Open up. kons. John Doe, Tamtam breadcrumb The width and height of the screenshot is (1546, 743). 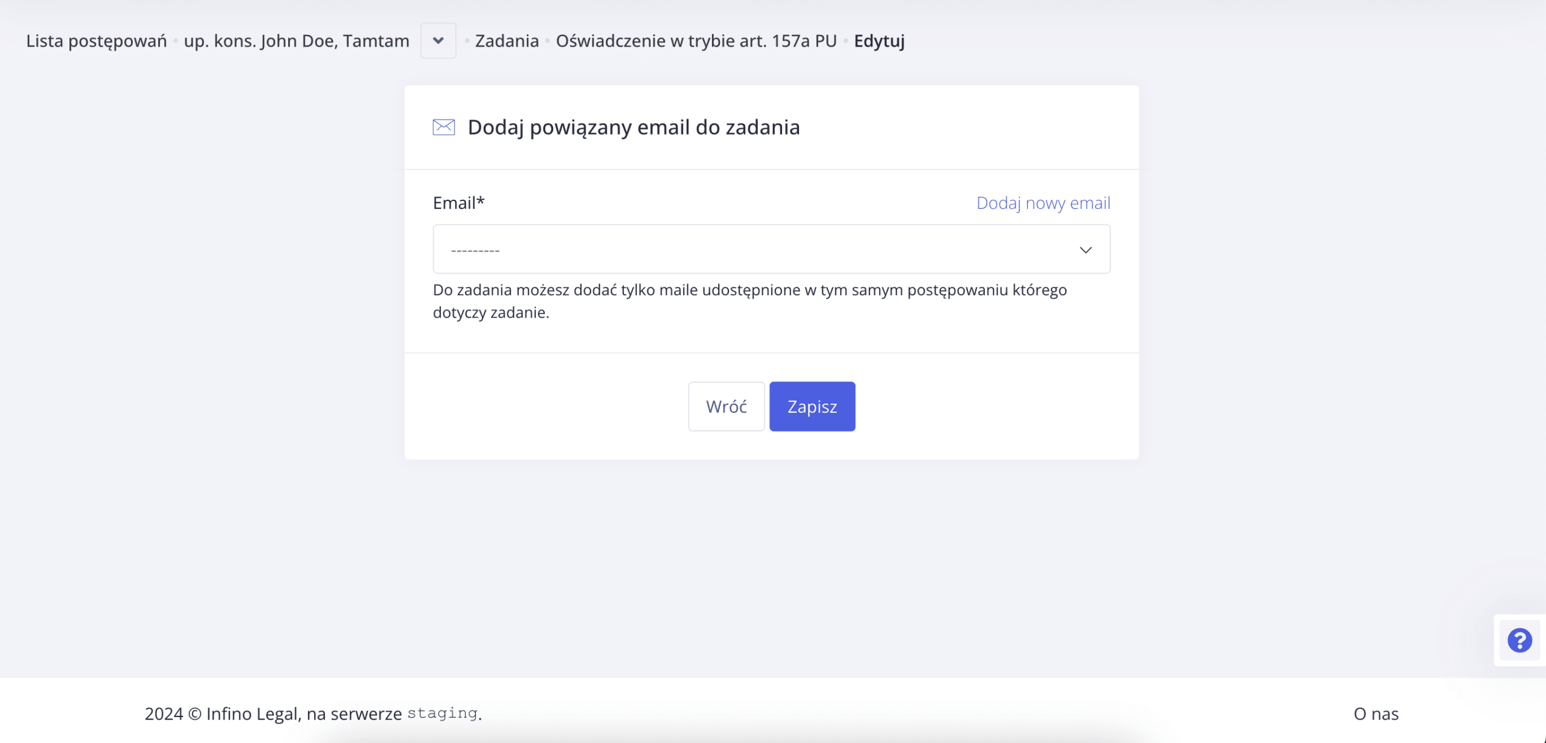297,41
